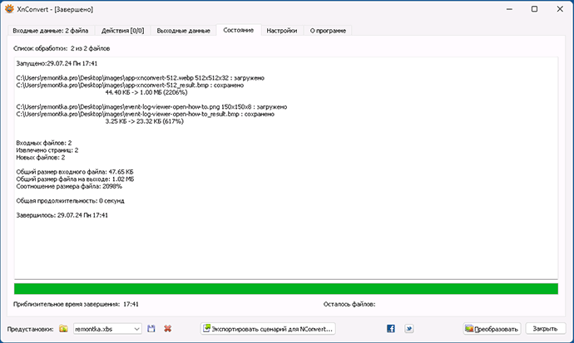This screenshot has height=343, width=574.
Task: Click log line app-xnconvert-512_result.bmp сохранено
Action: tap(130, 85)
